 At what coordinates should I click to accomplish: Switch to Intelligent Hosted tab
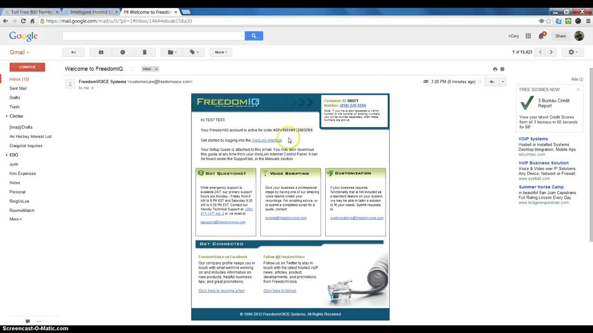pyautogui.click(x=90, y=12)
